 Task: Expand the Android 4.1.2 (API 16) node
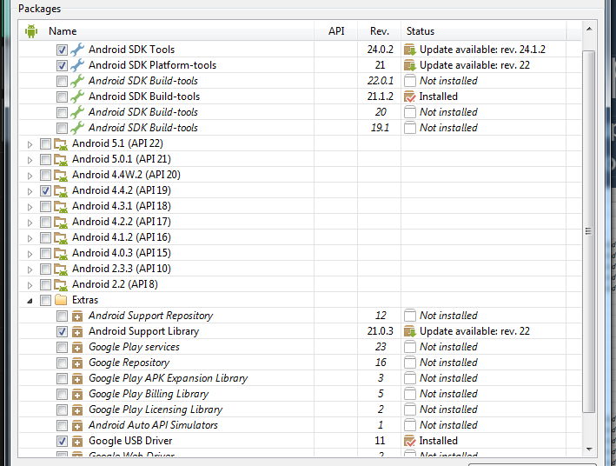click(x=30, y=239)
